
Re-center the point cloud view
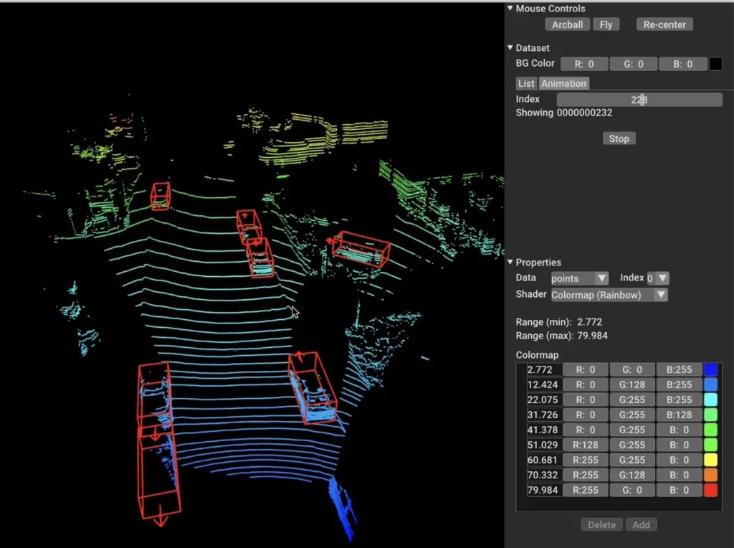[664, 24]
